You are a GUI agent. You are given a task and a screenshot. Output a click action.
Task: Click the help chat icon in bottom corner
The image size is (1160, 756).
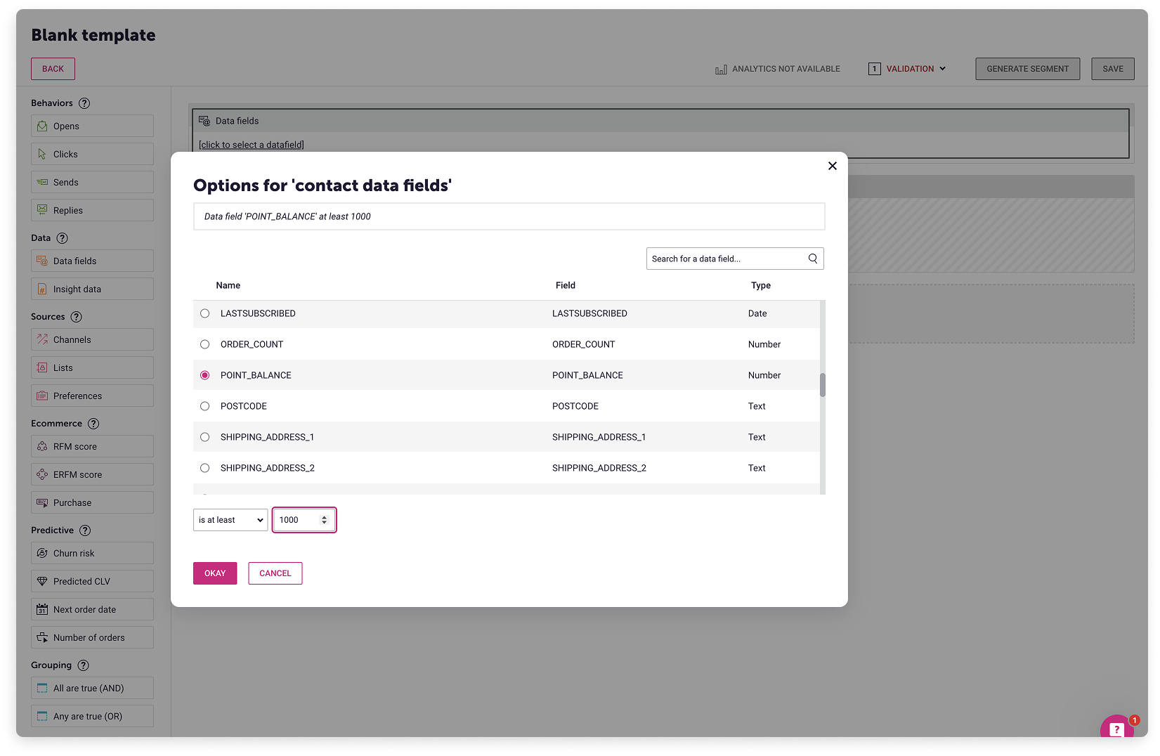(x=1116, y=729)
